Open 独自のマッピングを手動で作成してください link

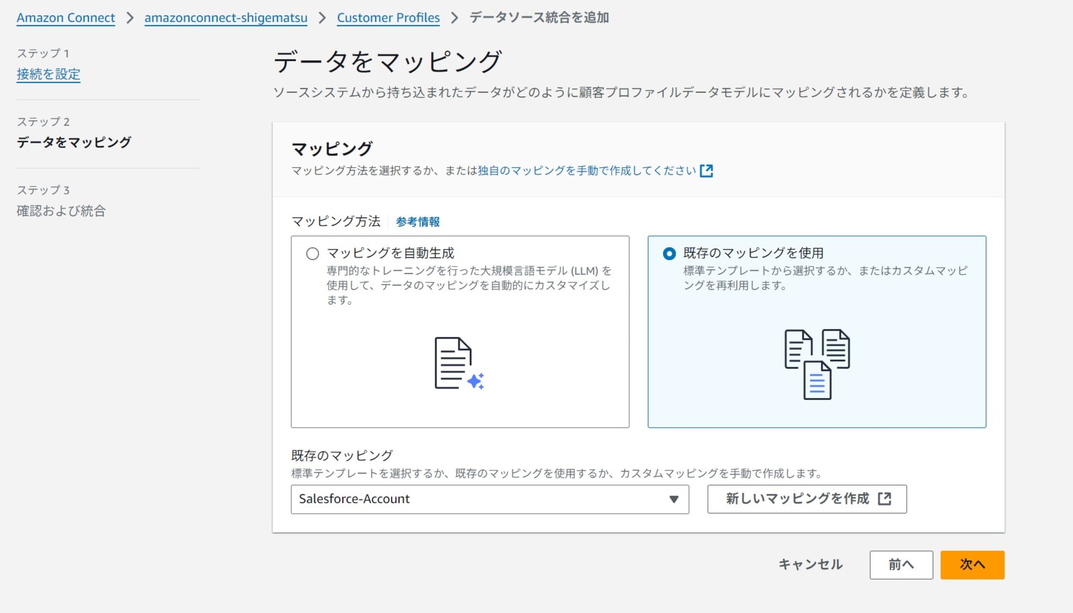click(x=587, y=171)
